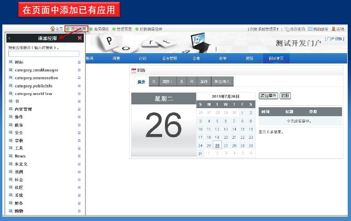Viewport: 351px width, 221px height.
Task: Click the calendar icon beside 日历 title
Action: 134,70
